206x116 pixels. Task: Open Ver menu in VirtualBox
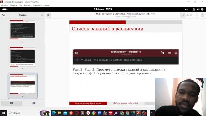(x=21, y=5)
